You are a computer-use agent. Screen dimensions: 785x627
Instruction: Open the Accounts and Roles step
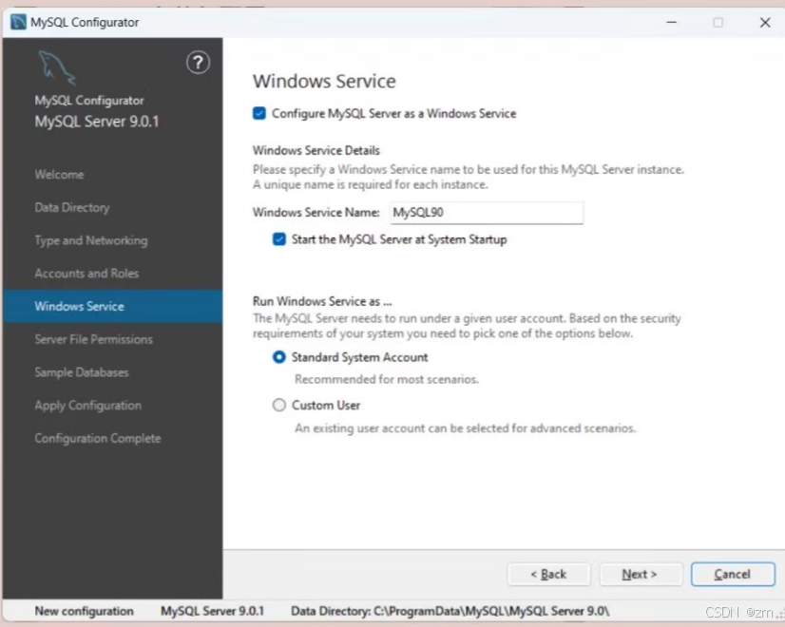tap(87, 274)
